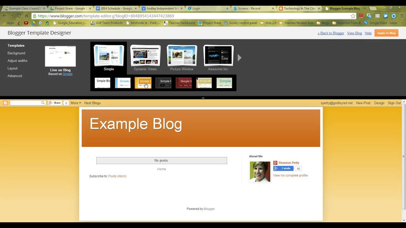Click the Blogger logo icon in navbar
The height and width of the screenshot is (228, 406).
pos(5,103)
